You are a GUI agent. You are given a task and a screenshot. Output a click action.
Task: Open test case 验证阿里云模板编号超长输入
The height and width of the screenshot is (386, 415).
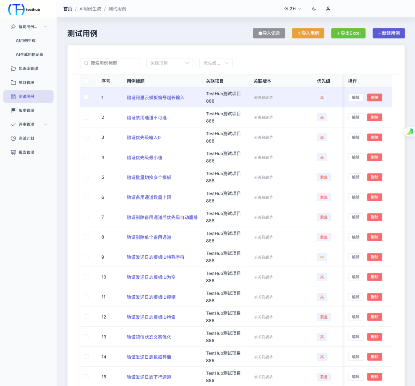pos(155,97)
